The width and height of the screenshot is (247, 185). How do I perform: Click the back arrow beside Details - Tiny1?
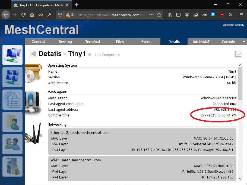33,54
